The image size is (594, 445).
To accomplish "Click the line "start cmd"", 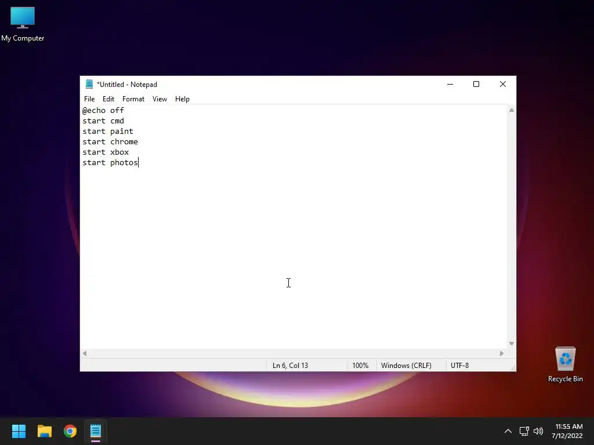I will 103,121.
